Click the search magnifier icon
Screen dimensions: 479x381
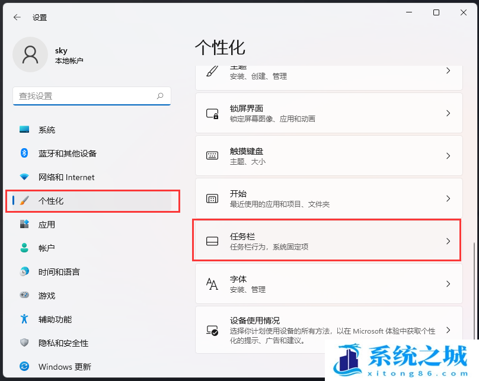(160, 95)
